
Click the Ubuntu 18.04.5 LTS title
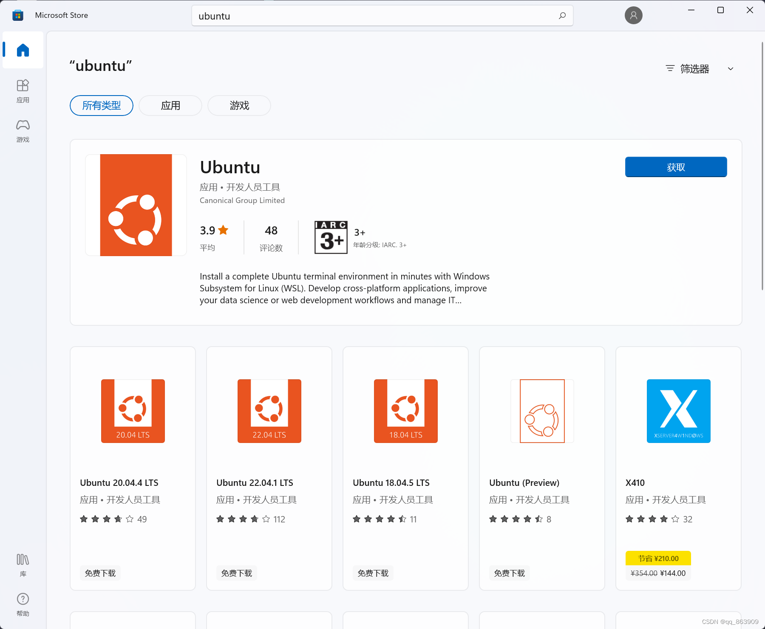[391, 483]
